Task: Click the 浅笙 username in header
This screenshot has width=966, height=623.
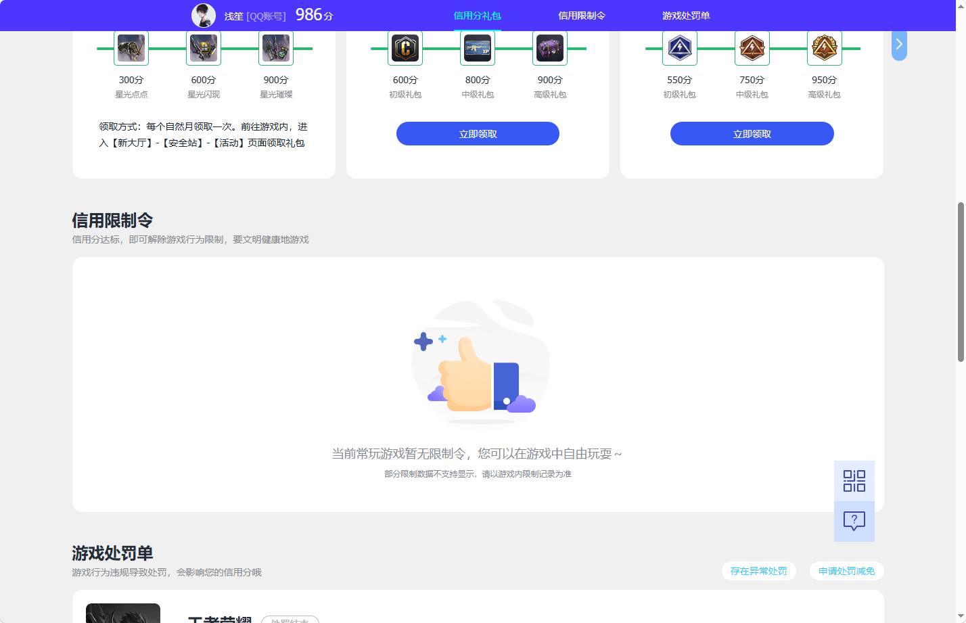Action: coord(233,16)
